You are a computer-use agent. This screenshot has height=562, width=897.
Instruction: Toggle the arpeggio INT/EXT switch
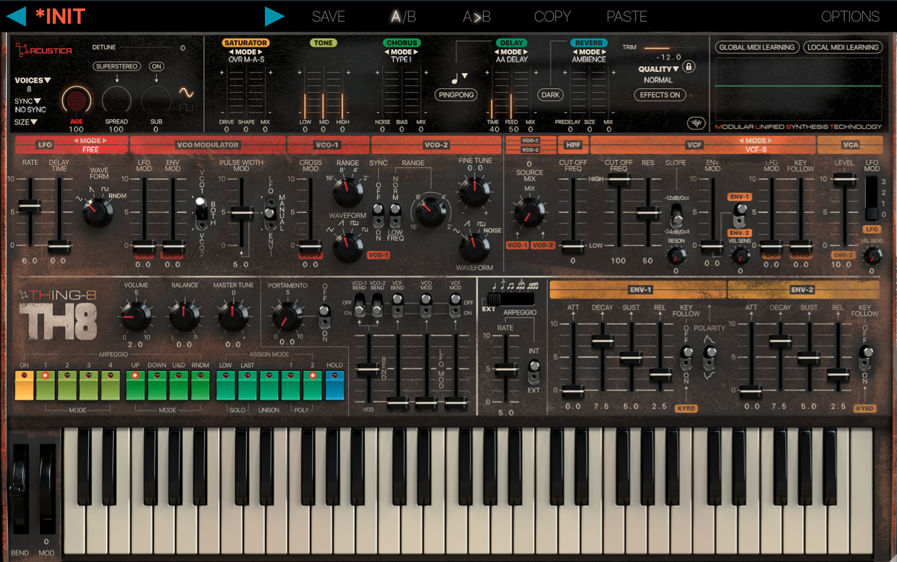[x=534, y=372]
